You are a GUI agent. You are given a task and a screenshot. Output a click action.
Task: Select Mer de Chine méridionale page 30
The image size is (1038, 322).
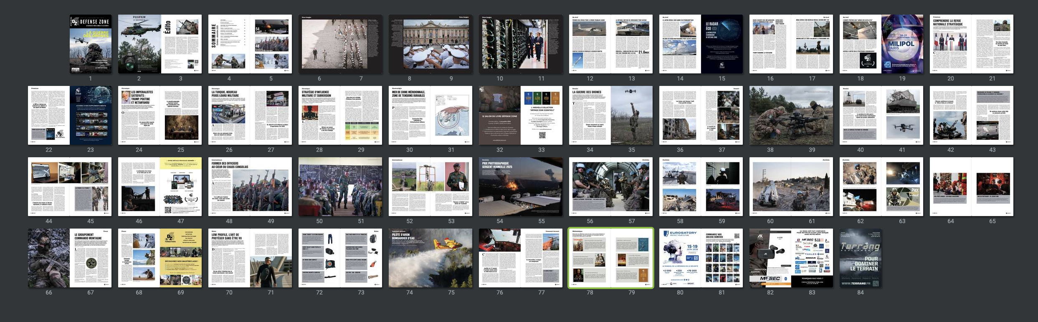tap(409, 116)
